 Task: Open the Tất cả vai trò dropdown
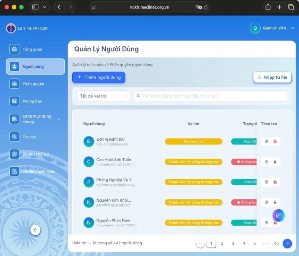(x=103, y=96)
